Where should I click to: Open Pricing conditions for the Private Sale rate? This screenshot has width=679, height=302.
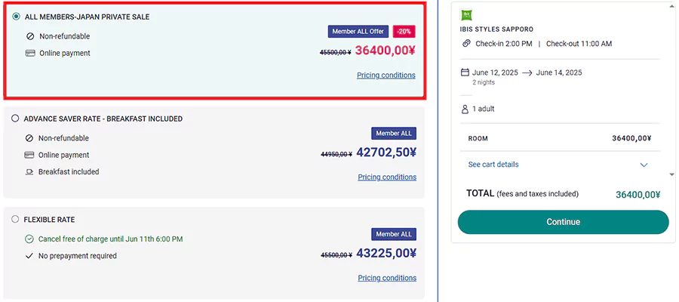click(386, 75)
